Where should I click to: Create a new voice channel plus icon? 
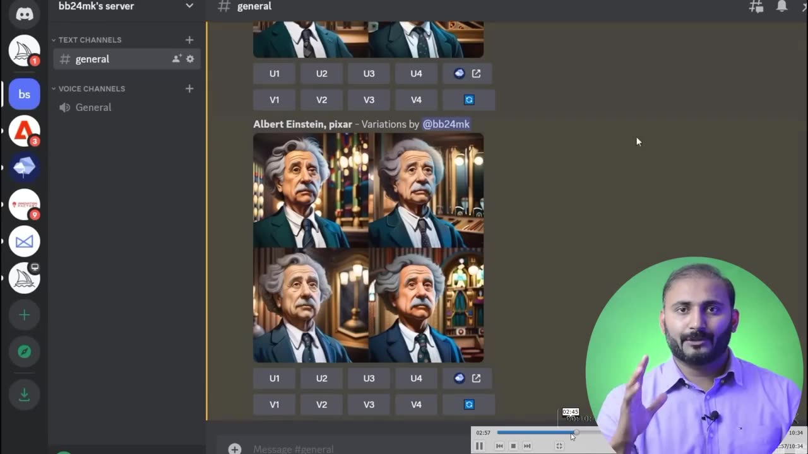coord(189,88)
